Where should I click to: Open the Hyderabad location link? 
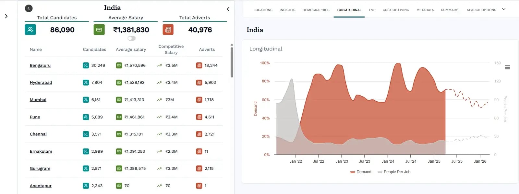pyautogui.click(x=41, y=83)
